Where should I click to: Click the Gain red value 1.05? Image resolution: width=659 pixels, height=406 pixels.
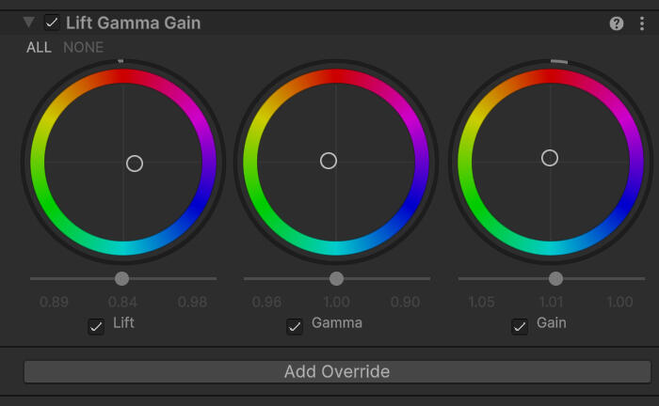tap(481, 302)
